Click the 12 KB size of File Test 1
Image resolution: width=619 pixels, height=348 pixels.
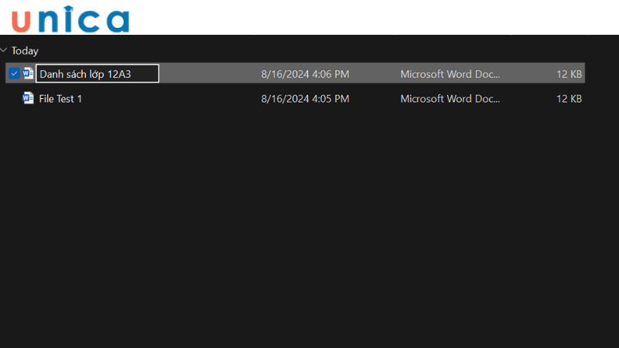pyautogui.click(x=569, y=99)
